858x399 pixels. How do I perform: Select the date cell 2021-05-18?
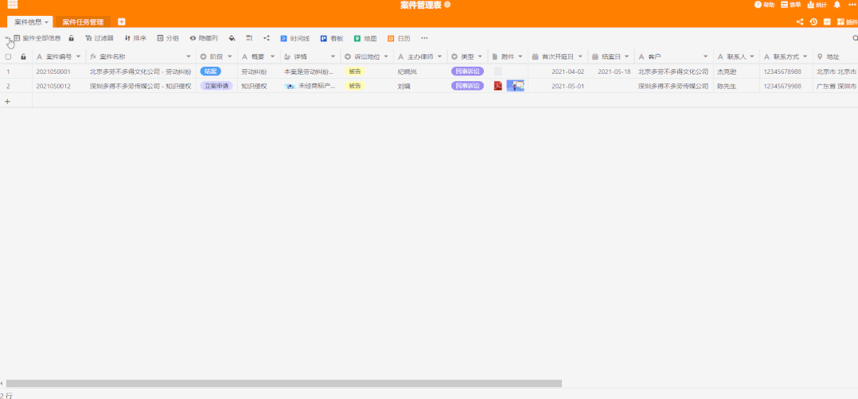pyautogui.click(x=611, y=72)
